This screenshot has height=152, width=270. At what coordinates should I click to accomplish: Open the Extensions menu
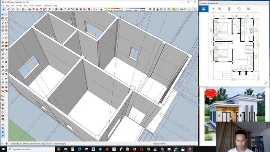pyautogui.click(x=48, y=5)
